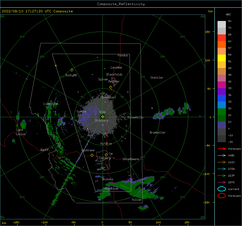242x226 pixels.
Task: Click the light gray 80-70 dBZ swatch
Action: (x=222, y=24)
